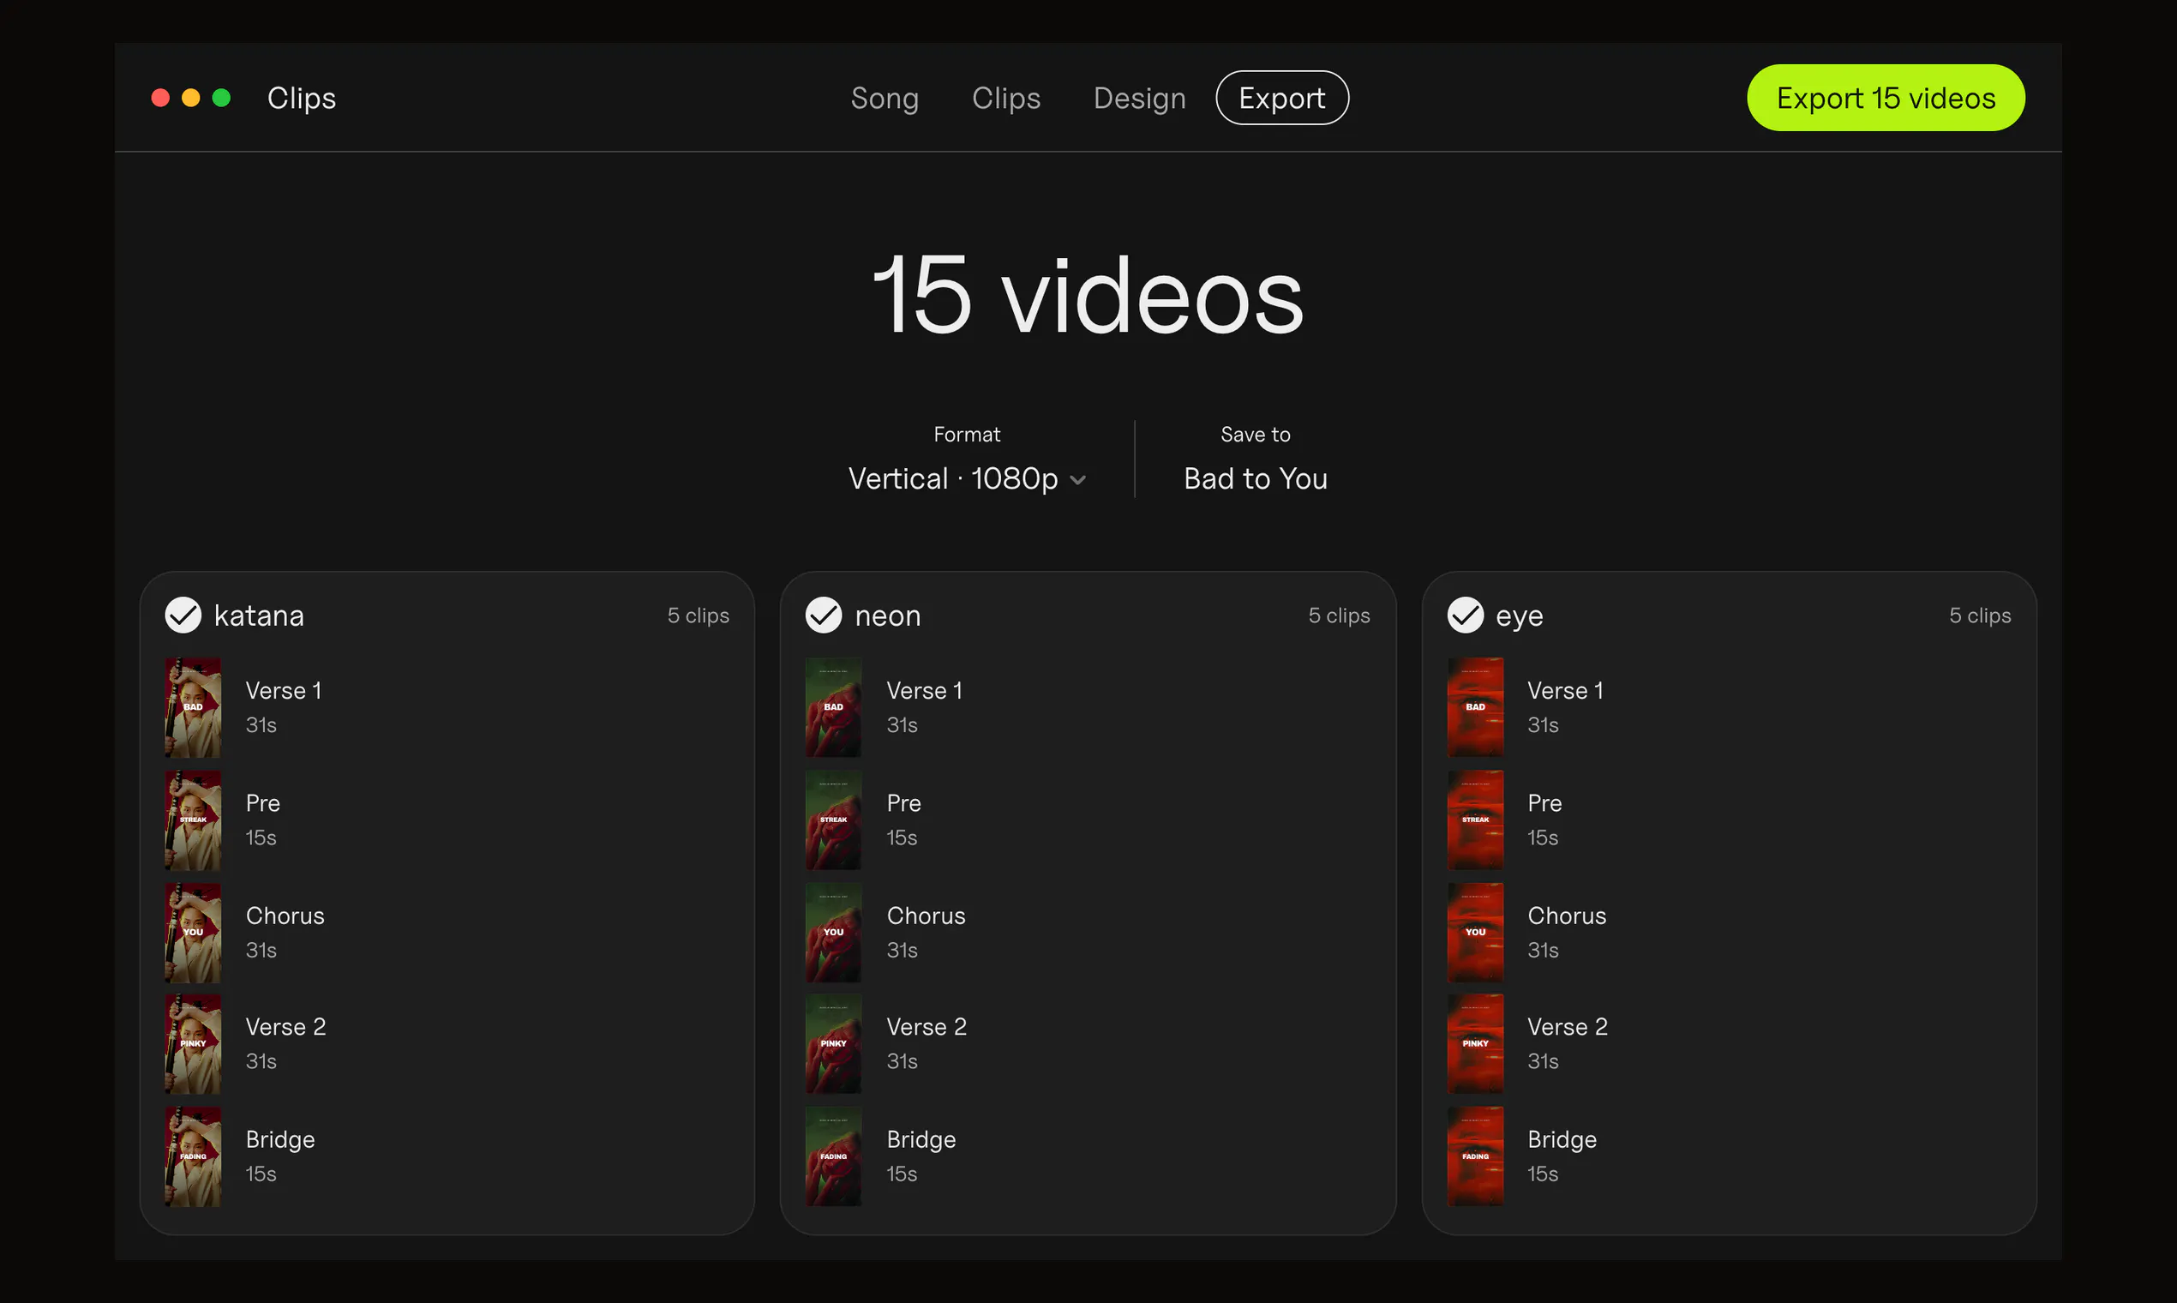Image resolution: width=2177 pixels, height=1303 pixels.
Task: Click the Export 15 videos button
Action: point(1886,98)
